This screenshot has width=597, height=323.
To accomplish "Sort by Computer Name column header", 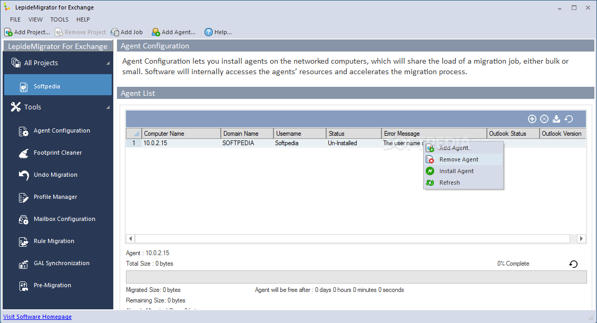I will [181, 134].
